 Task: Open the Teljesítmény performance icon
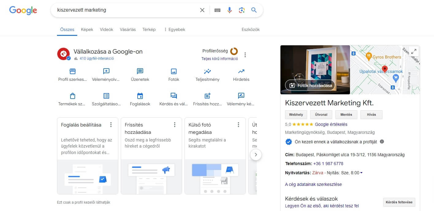(x=207, y=71)
